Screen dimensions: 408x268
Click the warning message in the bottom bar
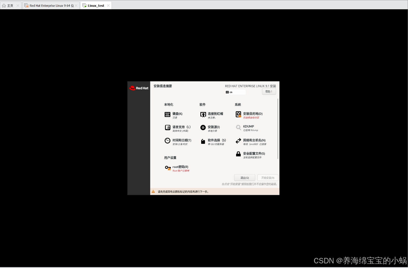(183, 192)
